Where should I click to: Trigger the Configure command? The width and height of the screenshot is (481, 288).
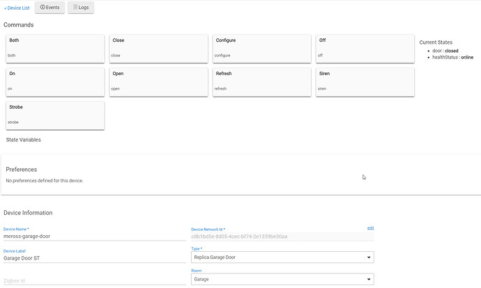point(261,48)
